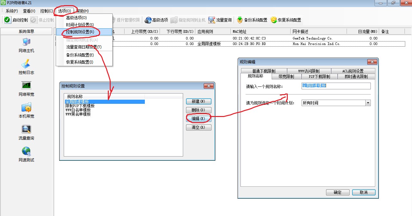Click the 停止控制 toolbar icon
This screenshot has width=412, height=216.
click(x=34, y=20)
